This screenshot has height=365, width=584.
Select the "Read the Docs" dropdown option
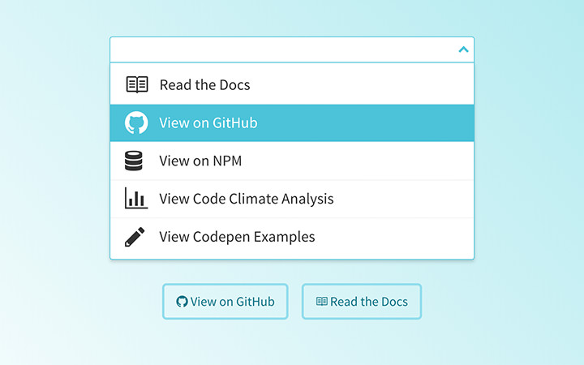204,84
